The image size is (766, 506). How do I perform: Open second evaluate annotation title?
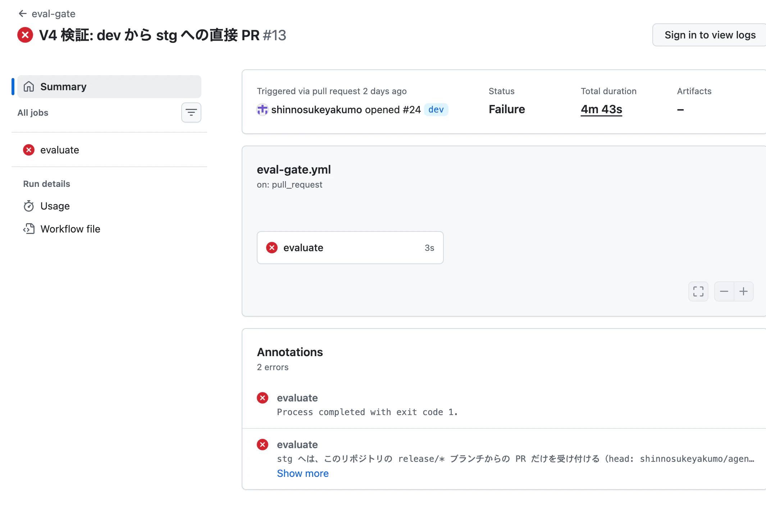coord(297,445)
